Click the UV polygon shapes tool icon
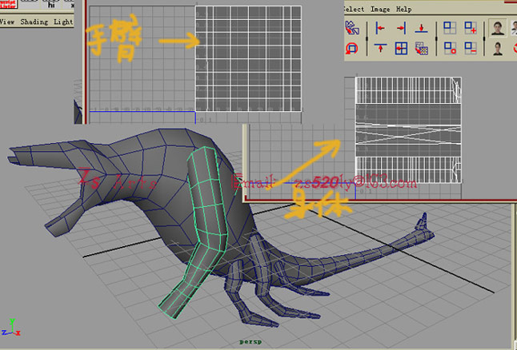 (351, 29)
